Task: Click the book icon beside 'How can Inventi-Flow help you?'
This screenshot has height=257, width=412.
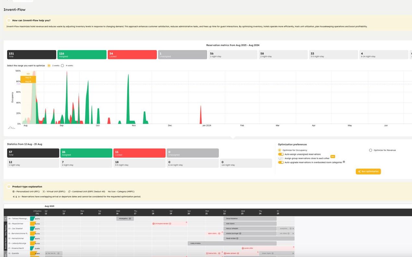Action: coord(9,20)
